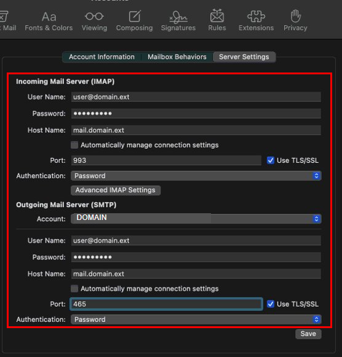
Task: Toggle IMAP Use TLS/SSL checkbox
Action: pos(271,160)
